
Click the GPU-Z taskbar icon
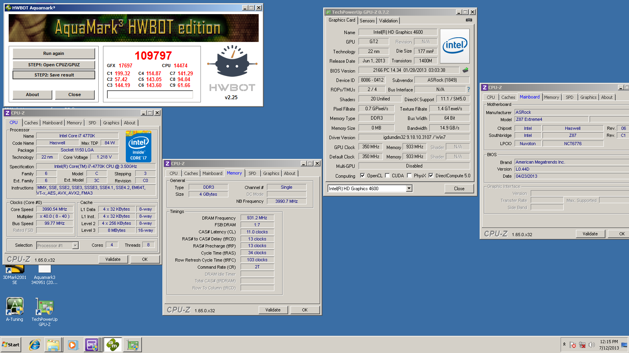(133, 345)
